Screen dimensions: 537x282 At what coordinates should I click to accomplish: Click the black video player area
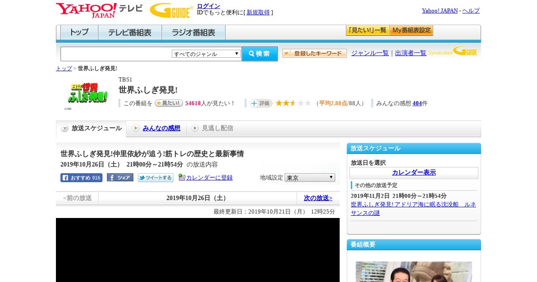point(198,250)
